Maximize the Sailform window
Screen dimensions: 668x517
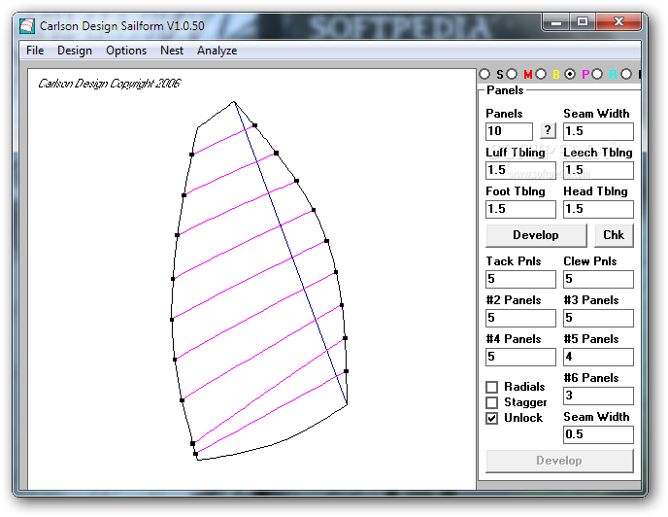point(583,21)
